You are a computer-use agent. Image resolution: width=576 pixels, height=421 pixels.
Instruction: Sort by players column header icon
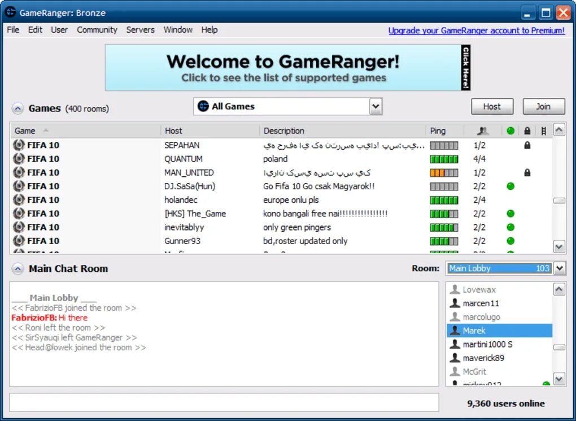coord(483,131)
